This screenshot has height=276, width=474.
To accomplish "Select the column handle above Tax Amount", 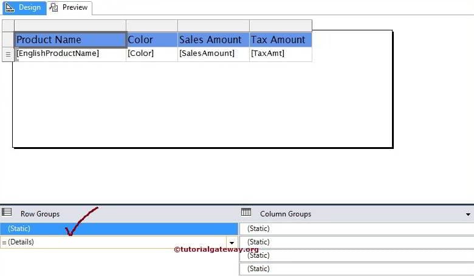I will coord(281,26).
